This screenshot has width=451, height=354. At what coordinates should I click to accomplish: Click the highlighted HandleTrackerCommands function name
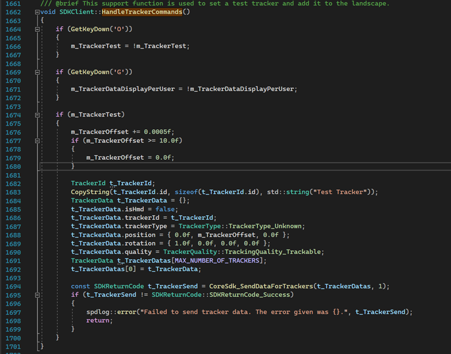click(142, 12)
